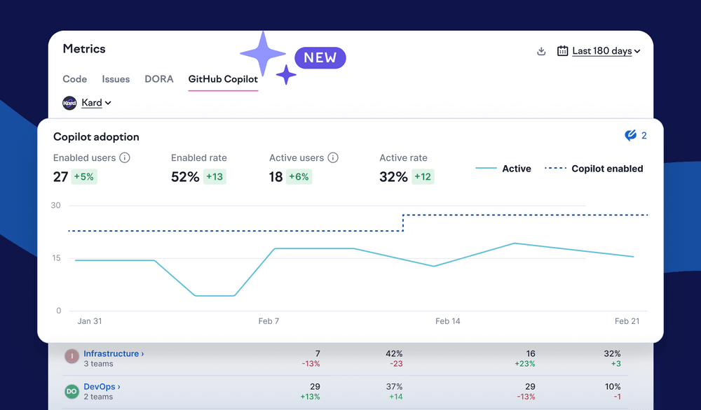
Task: Click the Active users info icon
Action: 333,158
